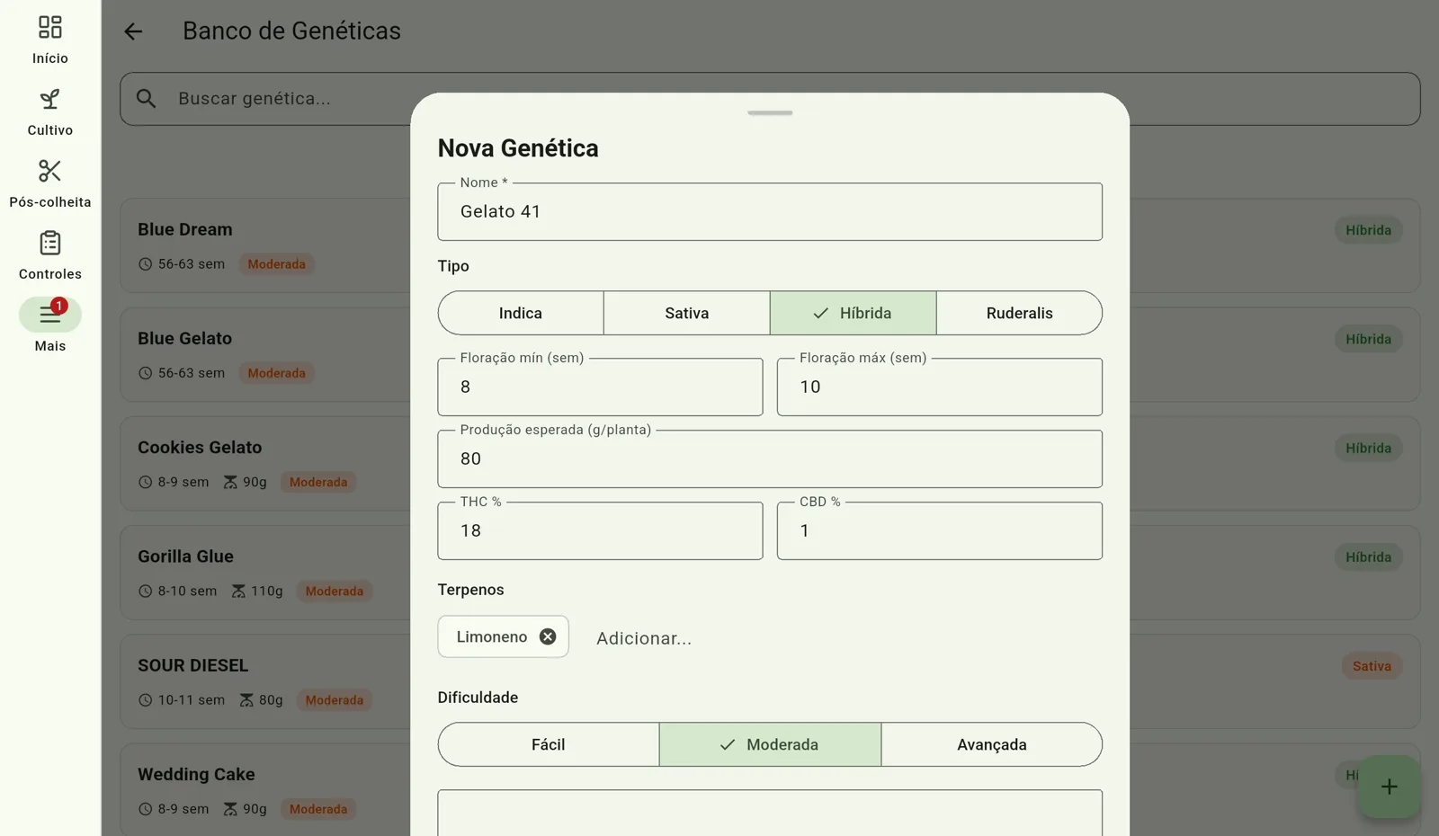Click the CBD % field

pyautogui.click(x=940, y=530)
